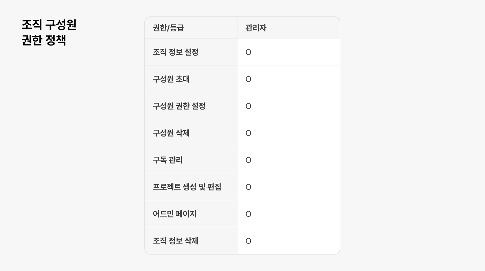The height and width of the screenshot is (271, 485).
Task: Click the '조직 정보 삭제' permission label
Action: point(175,241)
